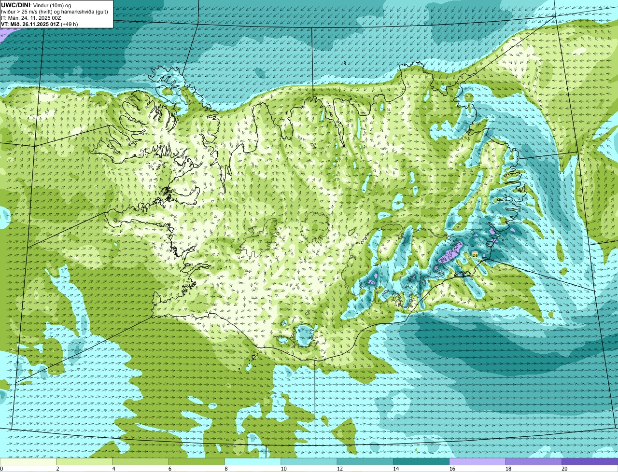
Task: Click the legend tick label 6
Action: pyautogui.click(x=169, y=469)
